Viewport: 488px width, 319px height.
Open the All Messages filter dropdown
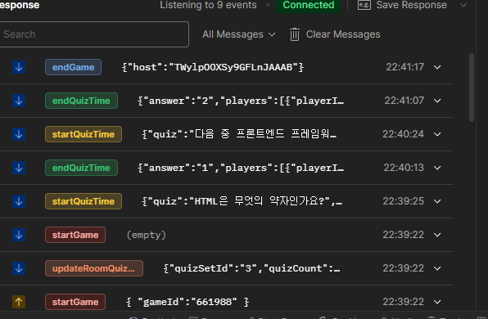coord(239,34)
